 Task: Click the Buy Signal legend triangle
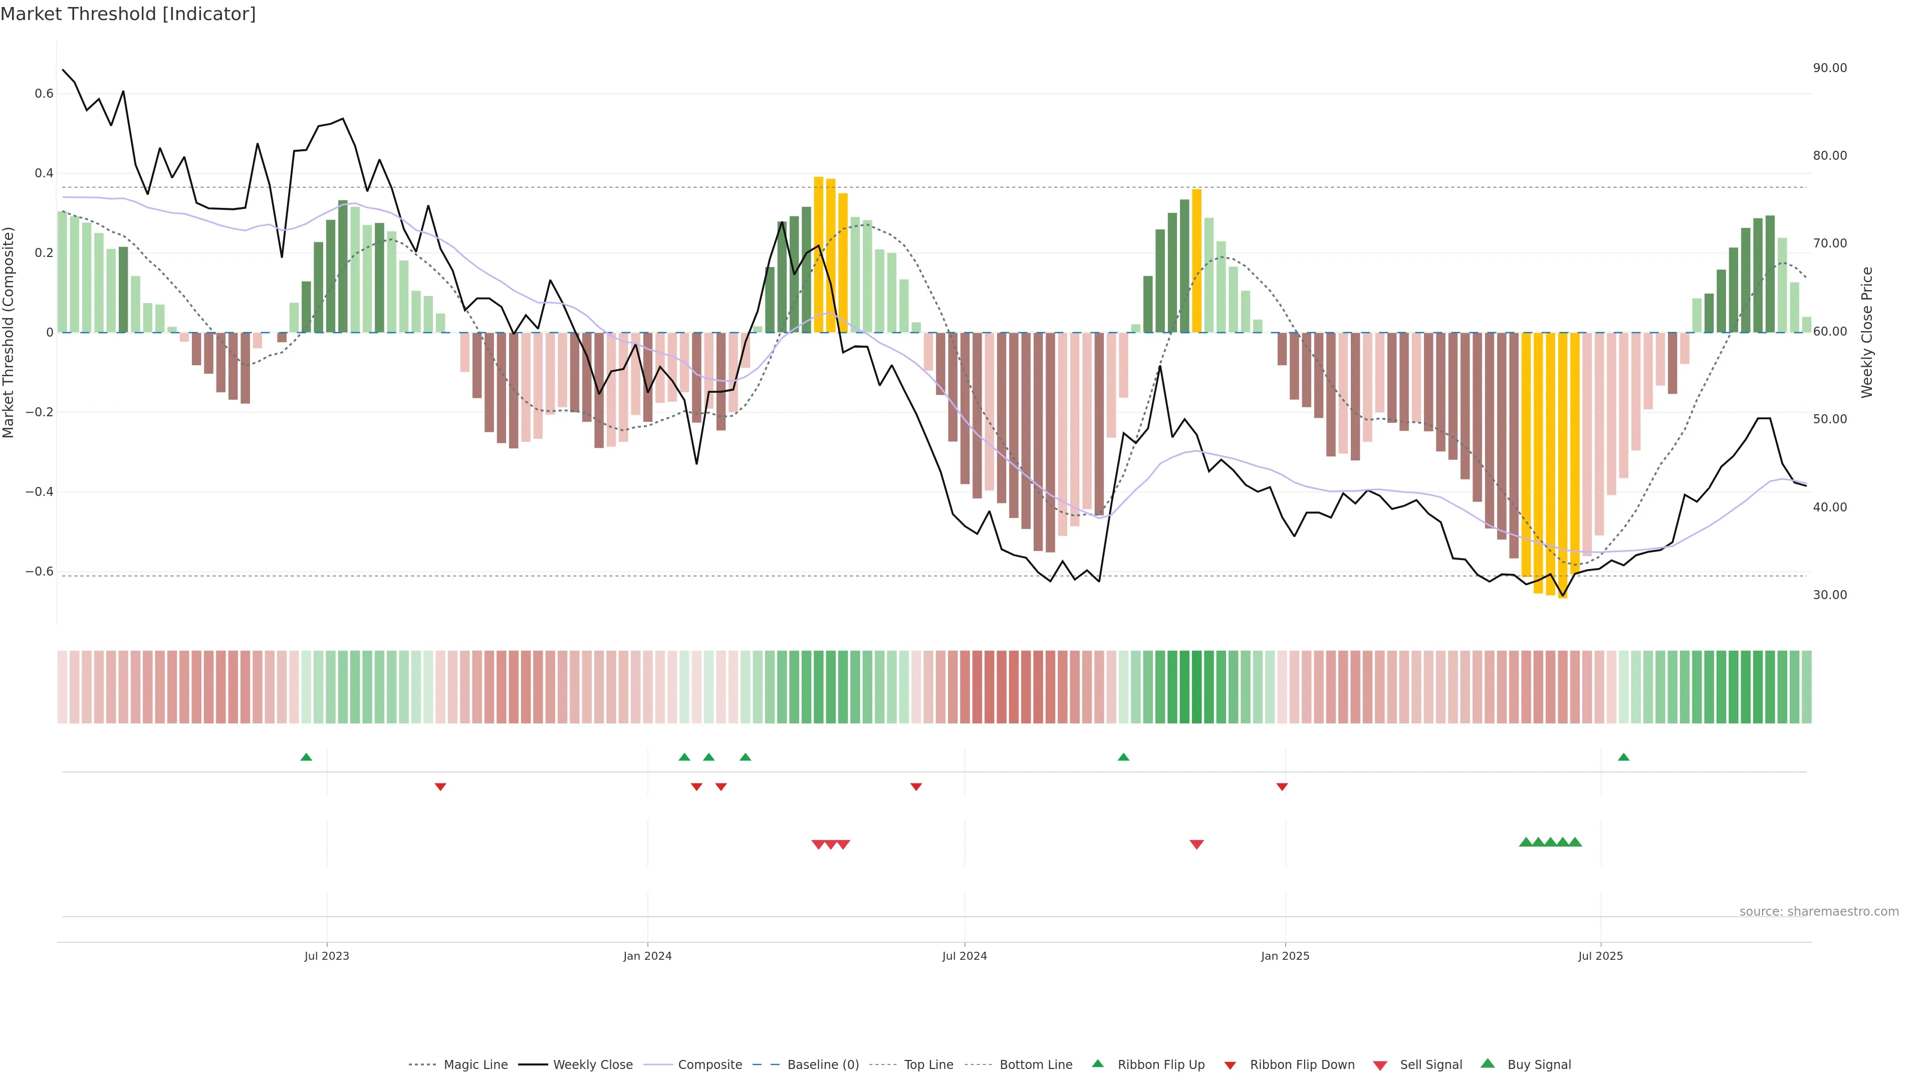(1487, 1063)
